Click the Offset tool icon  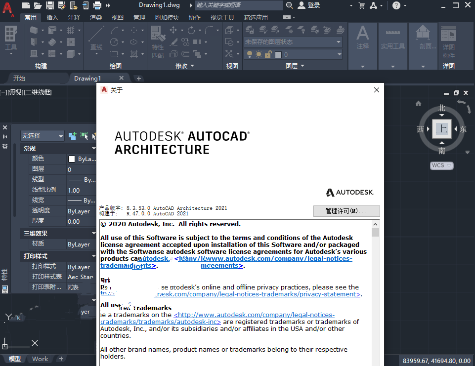[x=185, y=54]
